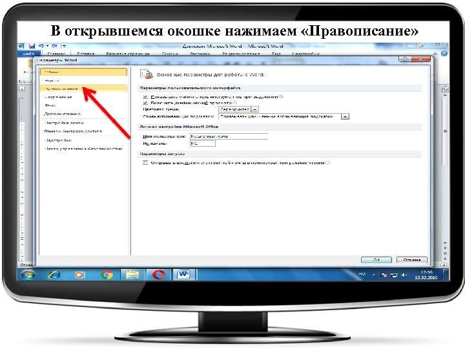Switch to the Надстройки ribbon tab
Image resolution: width=465 pixels, height=349 pixels.
[305, 54]
